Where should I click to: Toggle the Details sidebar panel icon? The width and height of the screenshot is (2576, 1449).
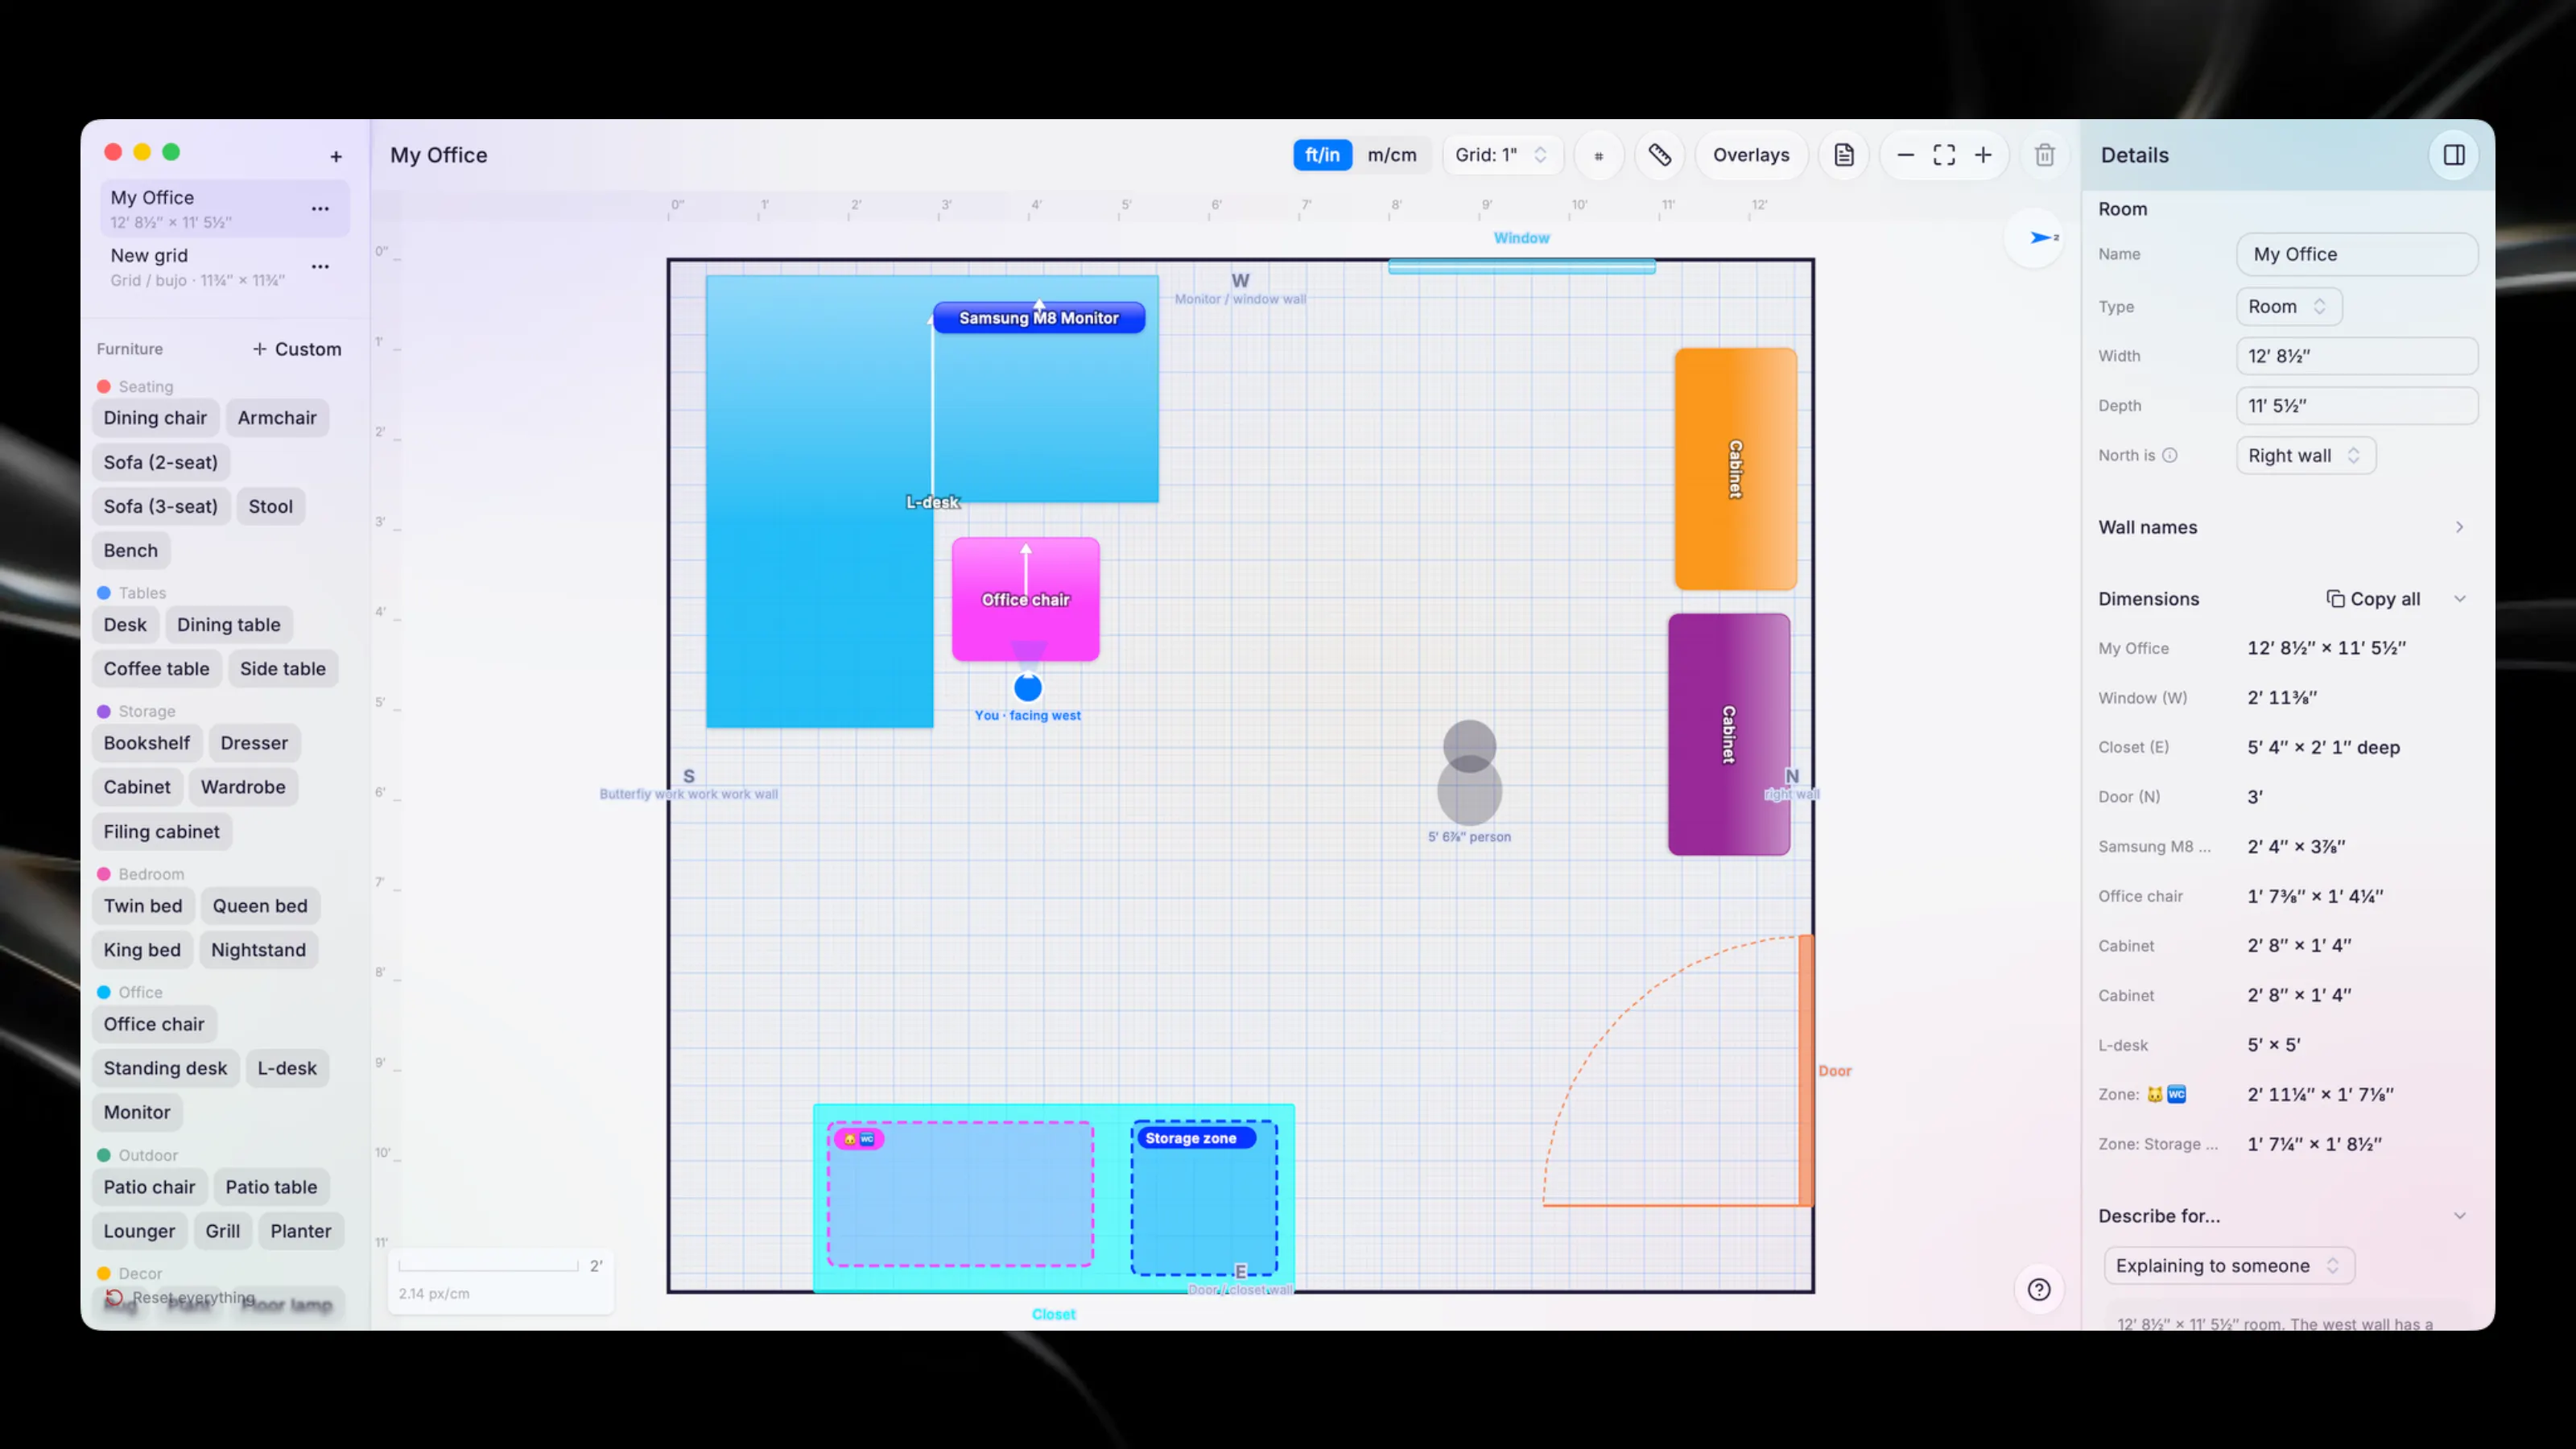(2454, 155)
